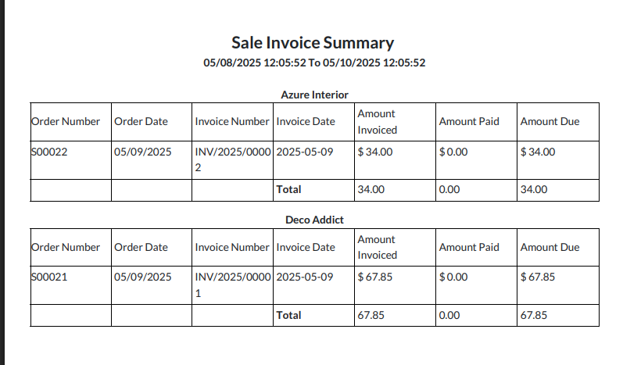Image resolution: width=623 pixels, height=365 pixels.
Task: Click Azure Interior's $ 0.00 amount paid
Action: 453,152
